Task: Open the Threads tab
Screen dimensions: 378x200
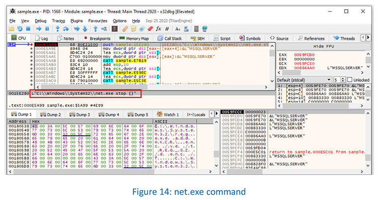Action: point(344,38)
